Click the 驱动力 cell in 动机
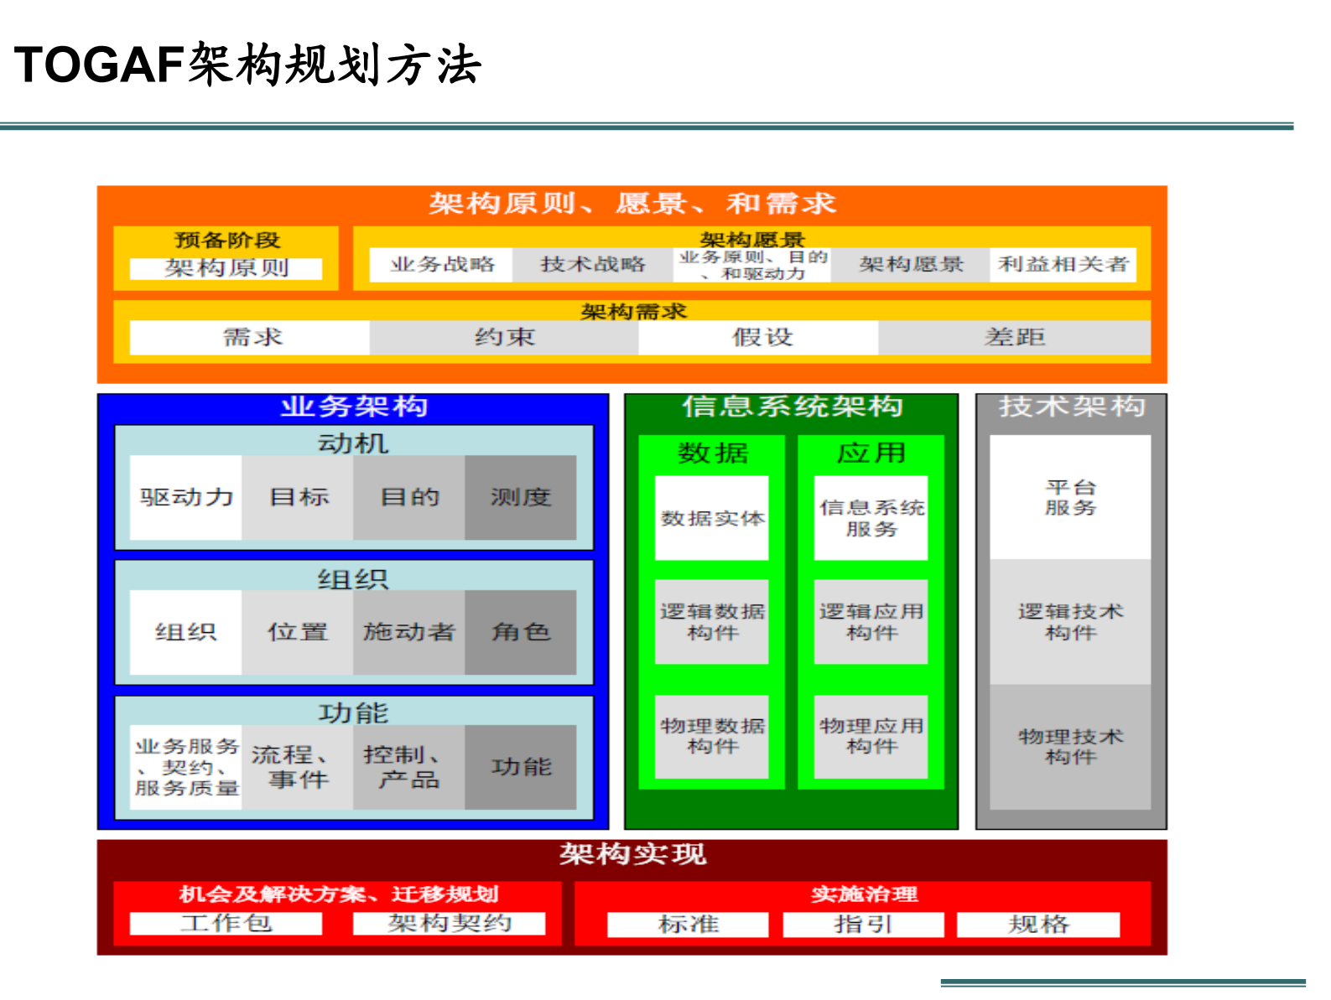The image size is (1331, 1000). 186,497
